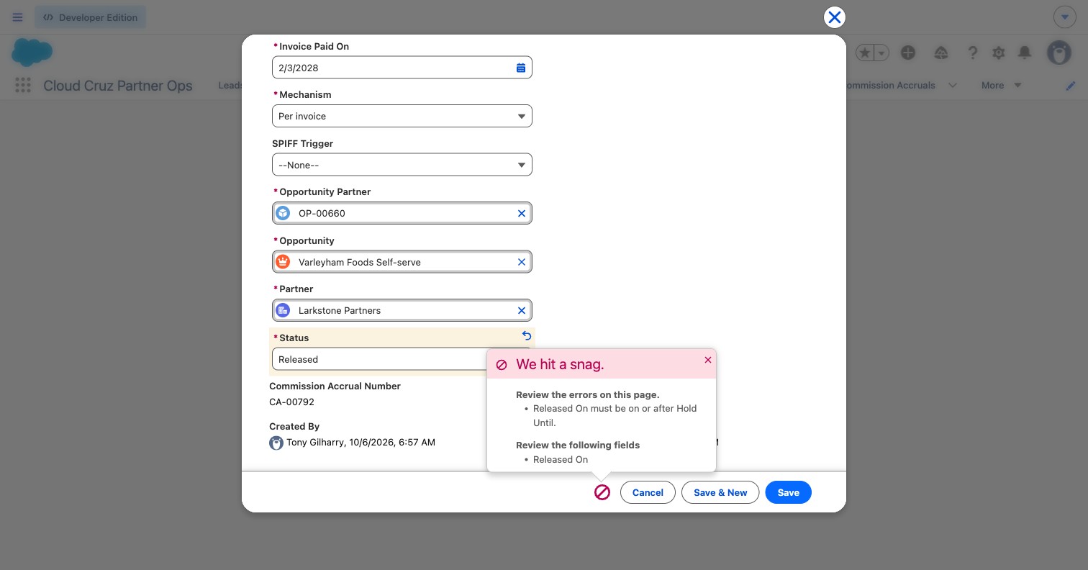Save the commission accrual record
This screenshot has width=1088, height=570.
pos(789,492)
